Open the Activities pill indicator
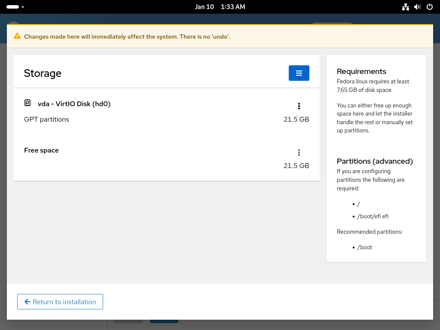This screenshot has width=440, height=330. [x=12, y=7]
